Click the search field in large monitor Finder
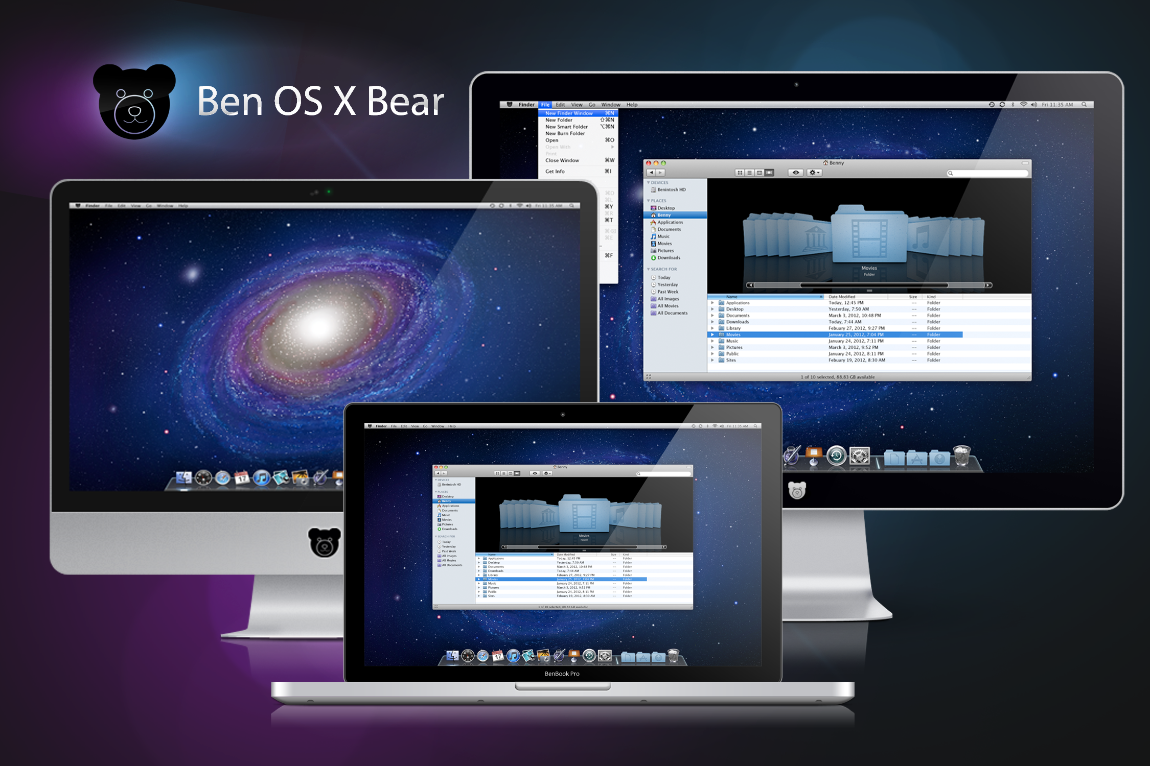The image size is (1150, 766). coord(987,173)
